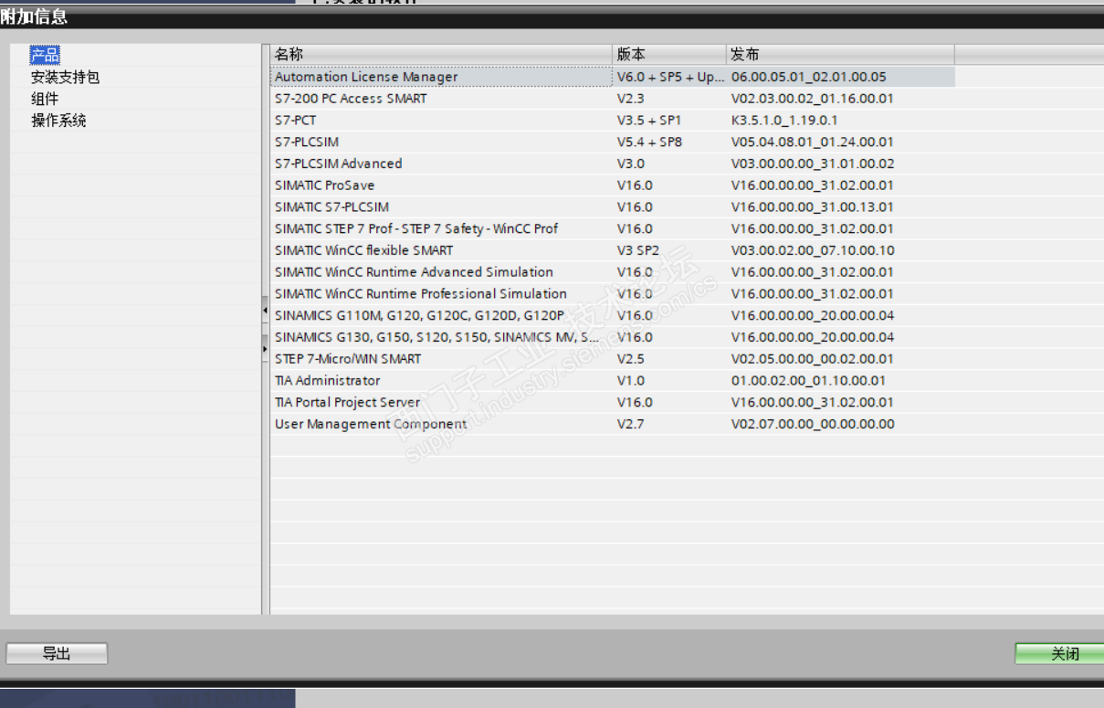The image size is (1104, 708).
Task: Select the SINAMICS G130, G150, S120 row
Action: [613, 337]
